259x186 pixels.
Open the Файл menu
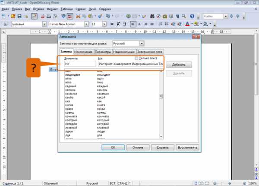[5, 9]
